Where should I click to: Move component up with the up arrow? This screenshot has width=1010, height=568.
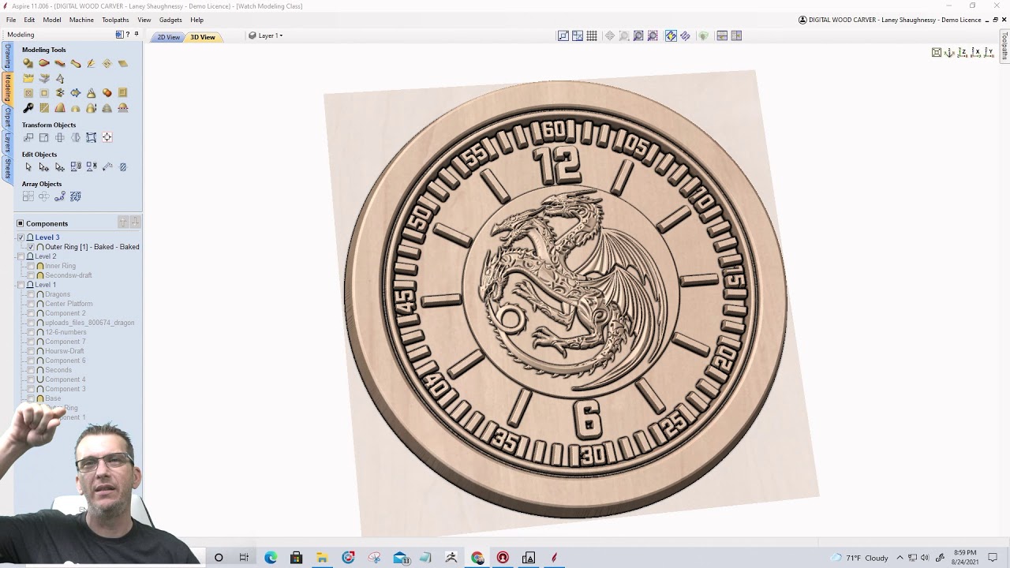[x=123, y=223]
